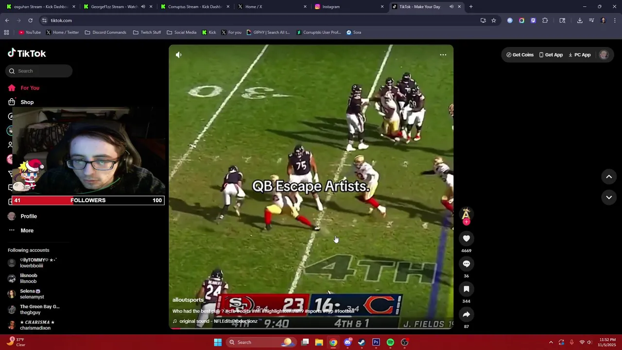Click the PC App download button
The width and height of the screenshot is (622, 350).
(580, 55)
